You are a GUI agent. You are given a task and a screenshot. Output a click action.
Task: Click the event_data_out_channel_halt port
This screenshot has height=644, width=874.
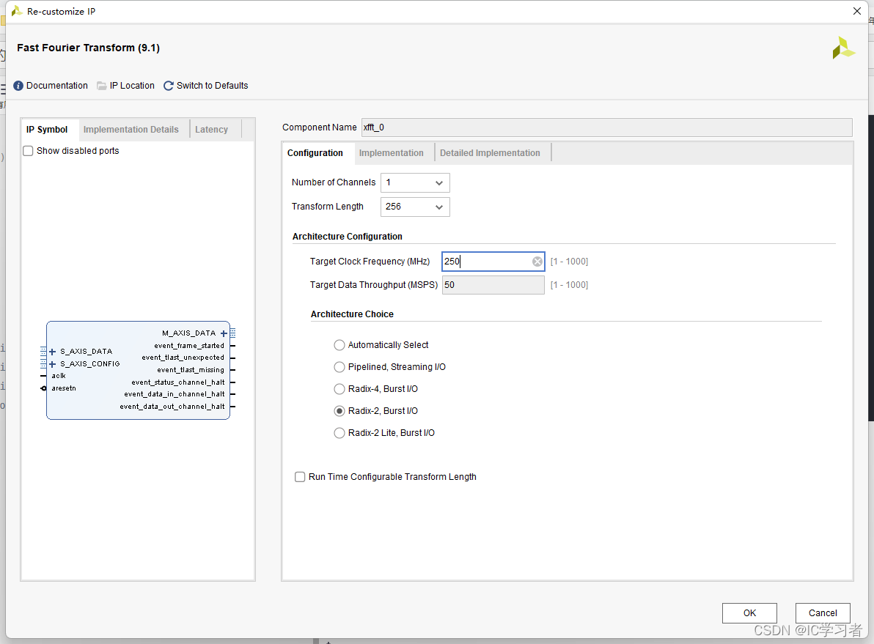point(172,407)
